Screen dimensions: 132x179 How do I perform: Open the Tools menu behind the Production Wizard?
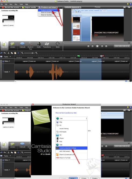(x=21, y=107)
